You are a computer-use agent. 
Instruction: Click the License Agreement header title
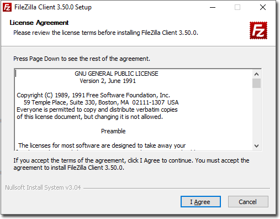[39, 23]
